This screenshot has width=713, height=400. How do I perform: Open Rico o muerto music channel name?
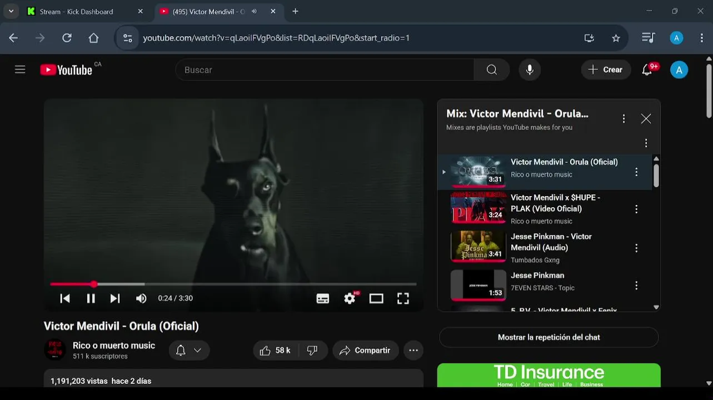[x=114, y=346]
